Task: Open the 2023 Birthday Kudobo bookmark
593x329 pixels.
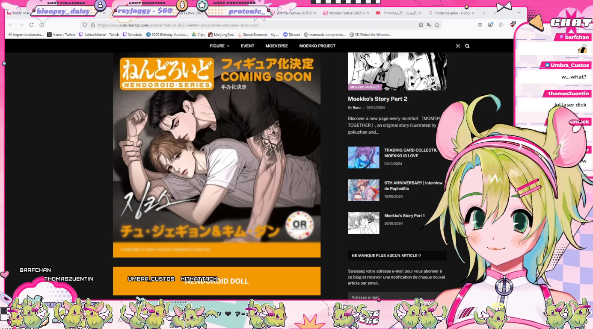Action: [167, 35]
